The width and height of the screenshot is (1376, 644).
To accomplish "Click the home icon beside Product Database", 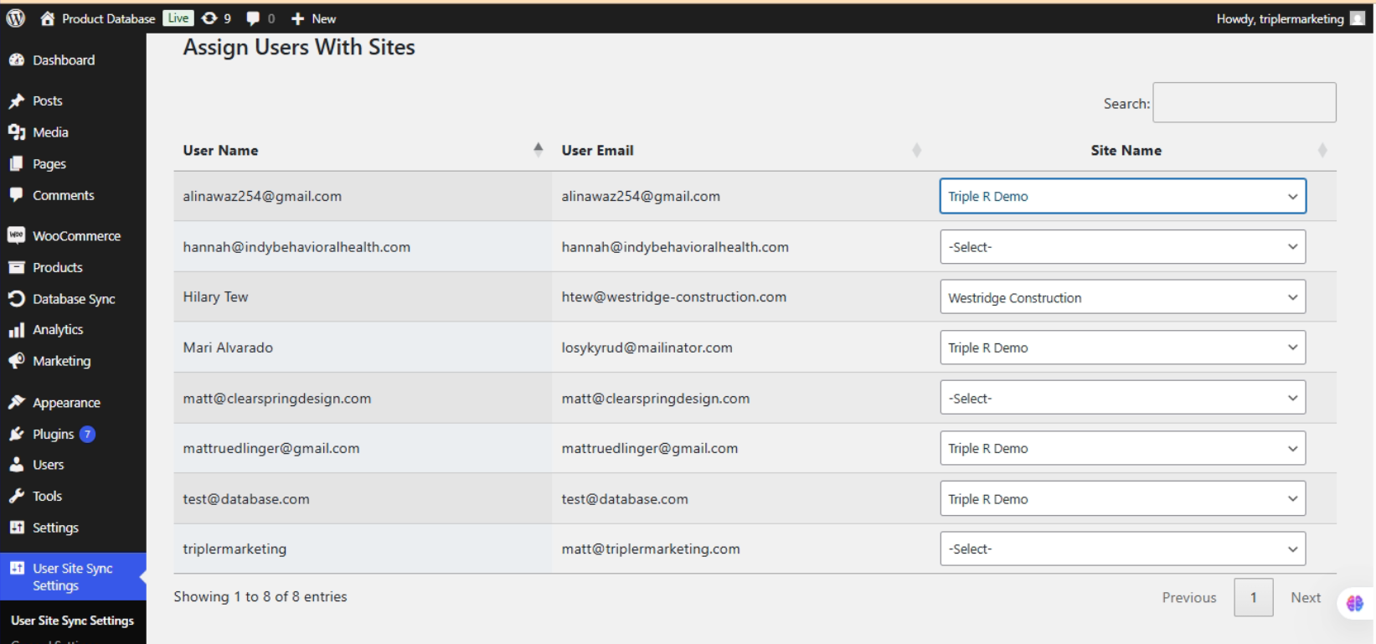I will 48,18.
